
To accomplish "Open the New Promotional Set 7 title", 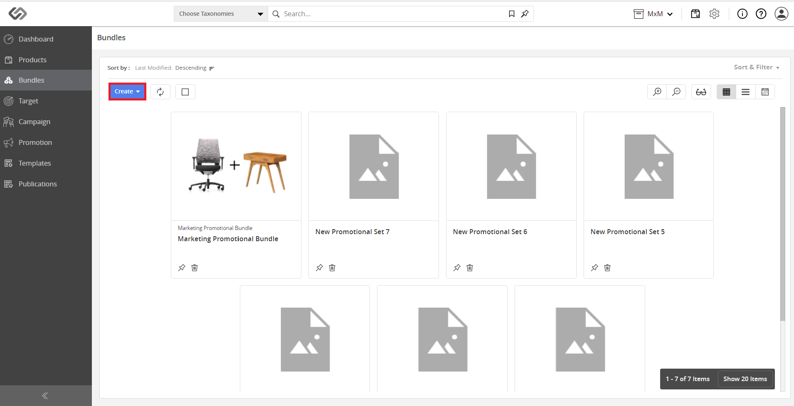I will click(353, 232).
